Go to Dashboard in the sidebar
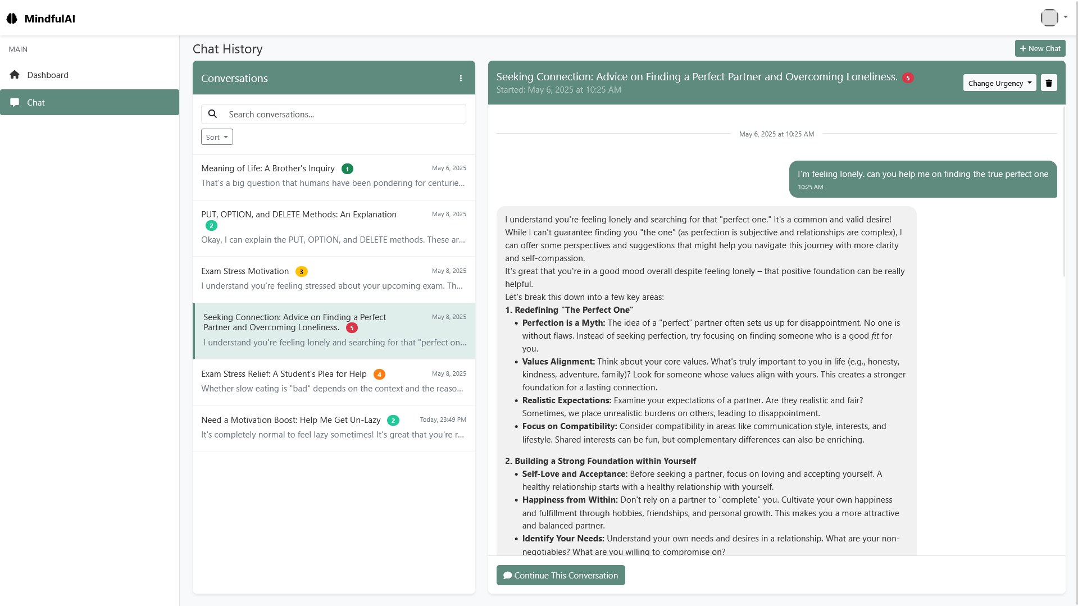Image resolution: width=1078 pixels, height=606 pixels. point(48,75)
